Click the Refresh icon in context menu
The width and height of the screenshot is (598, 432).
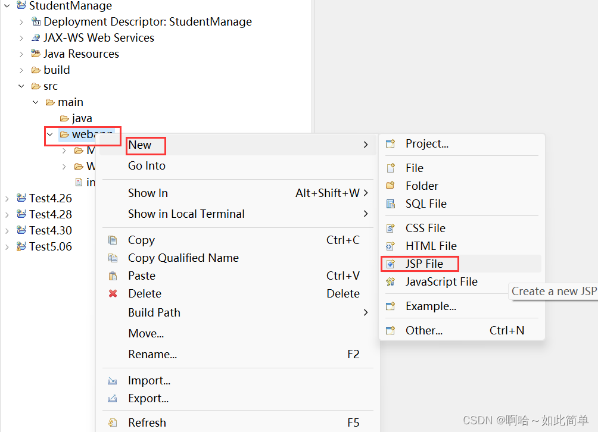(113, 422)
